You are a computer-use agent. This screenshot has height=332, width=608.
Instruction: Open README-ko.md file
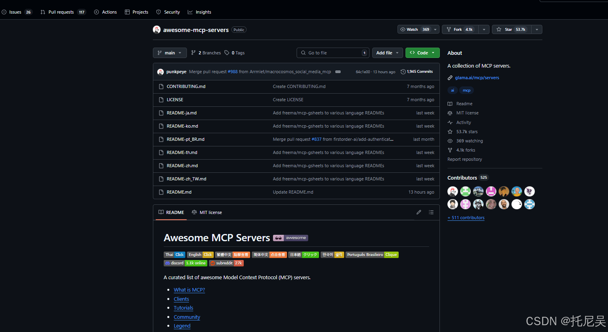[183, 126]
